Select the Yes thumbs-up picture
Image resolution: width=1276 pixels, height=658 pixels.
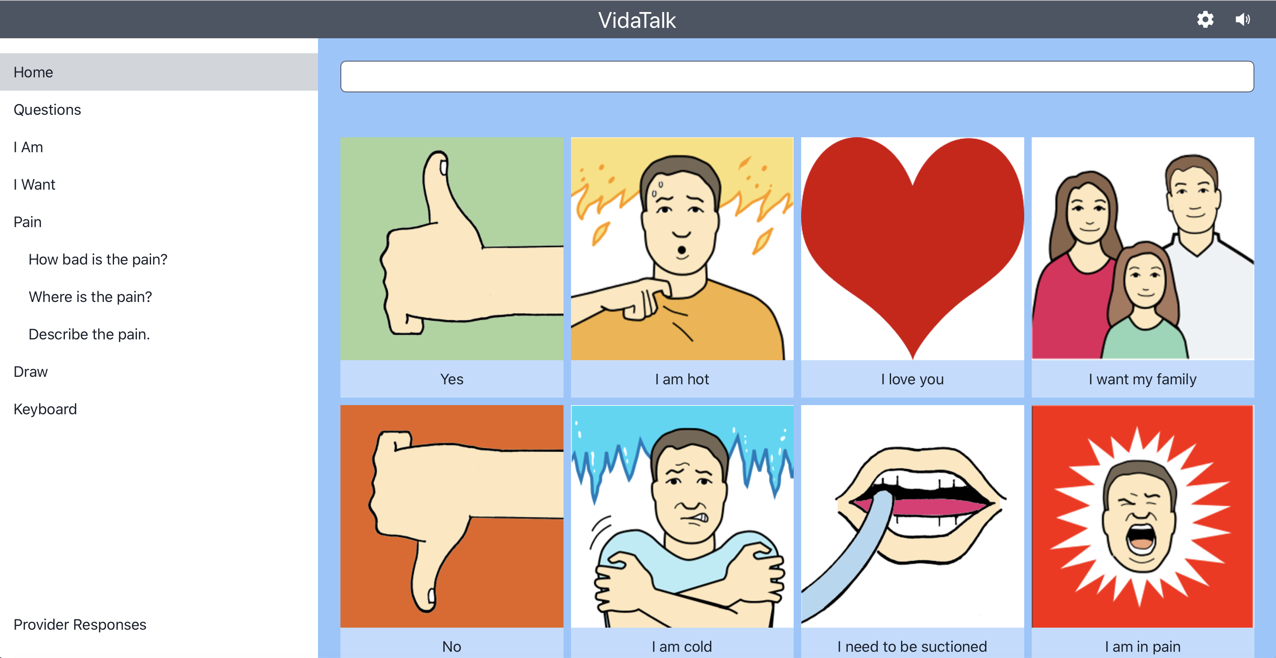pos(452,249)
